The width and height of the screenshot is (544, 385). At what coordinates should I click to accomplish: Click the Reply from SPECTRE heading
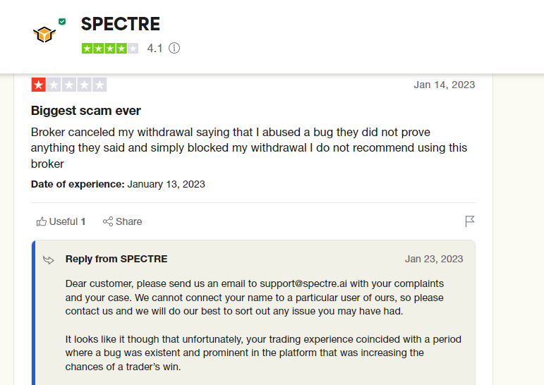(x=116, y=259)
